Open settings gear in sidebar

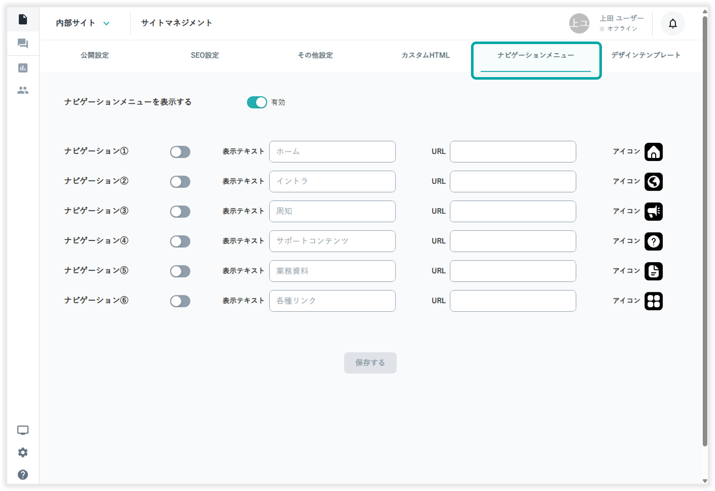[x=23, y=452]
